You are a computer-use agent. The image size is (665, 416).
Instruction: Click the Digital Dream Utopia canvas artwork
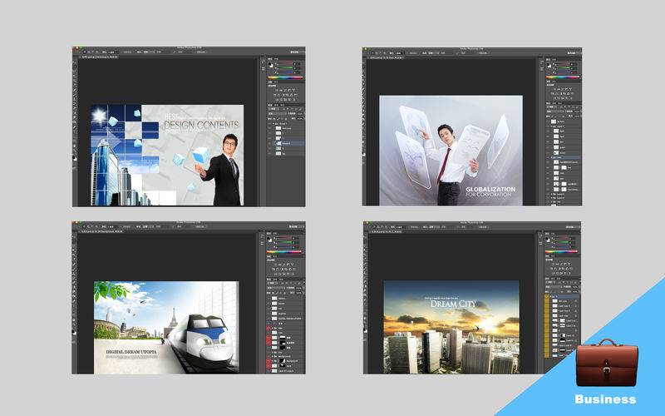coord(166,327)
